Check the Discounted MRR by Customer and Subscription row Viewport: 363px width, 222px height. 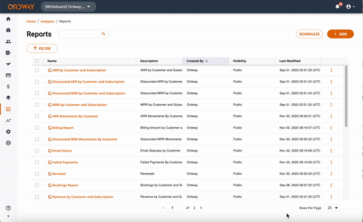coord(37,94)
